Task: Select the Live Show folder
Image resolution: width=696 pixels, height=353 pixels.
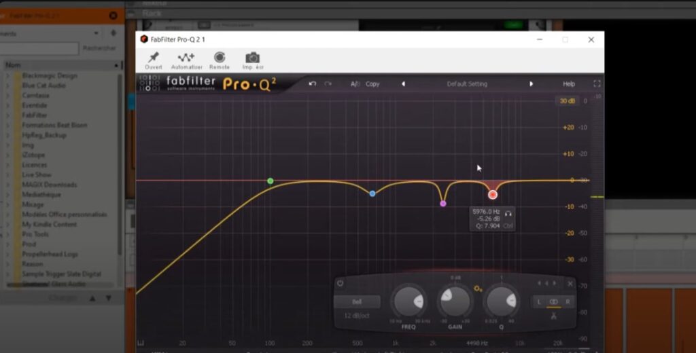Action: 37,174
